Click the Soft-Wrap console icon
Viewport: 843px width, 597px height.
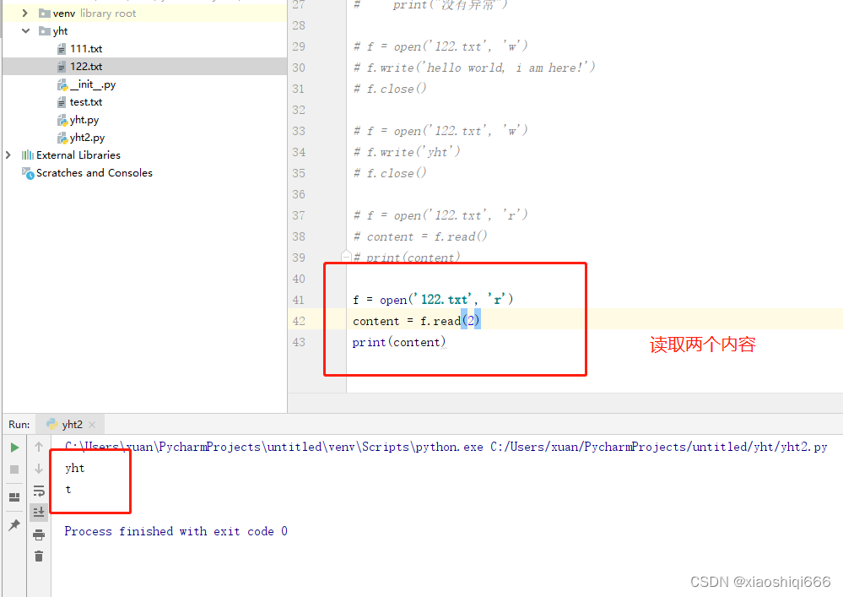coord(39,491)
